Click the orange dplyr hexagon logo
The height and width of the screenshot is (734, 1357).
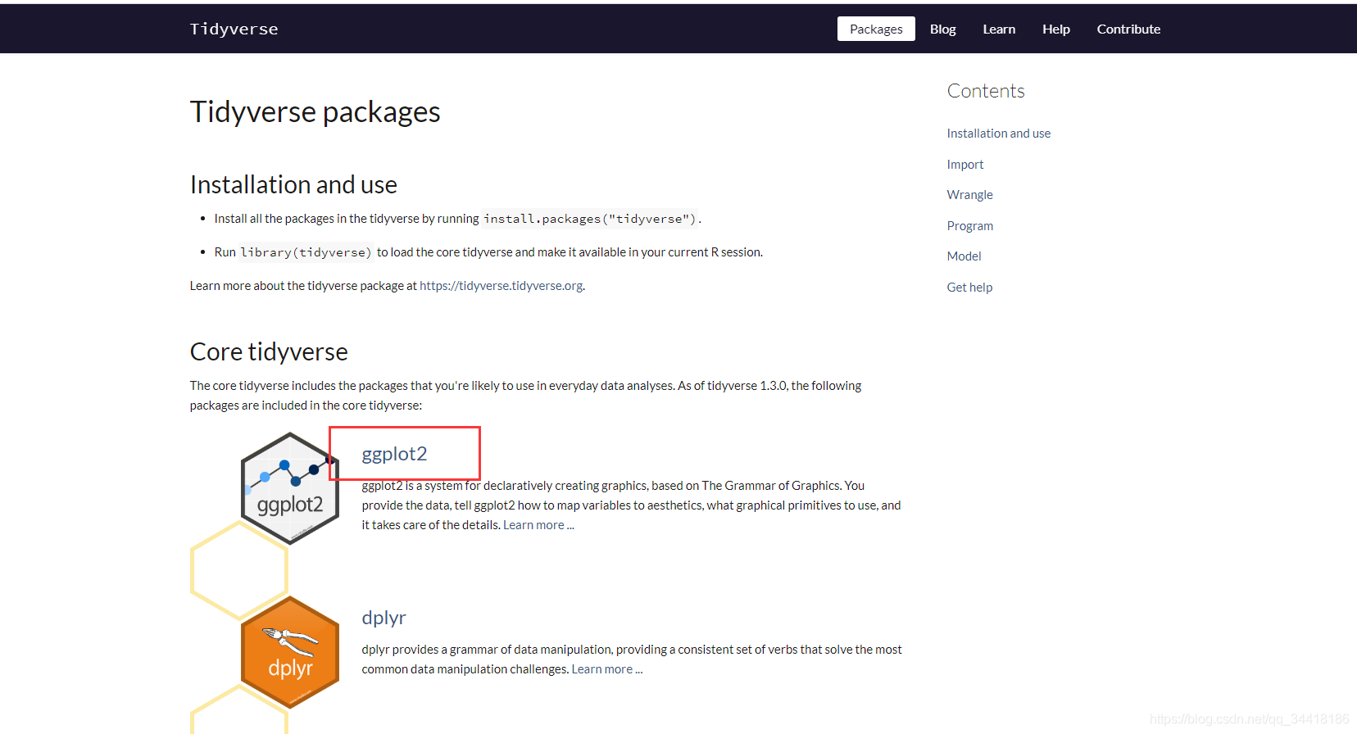(290, 652)
